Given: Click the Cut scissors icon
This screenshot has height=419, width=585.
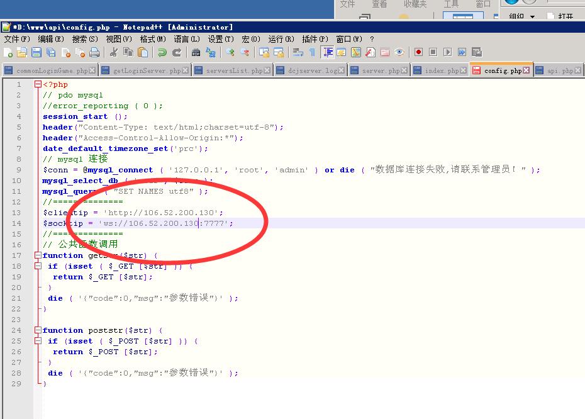Looking at the screenshot, I should [x=113, y=53].
